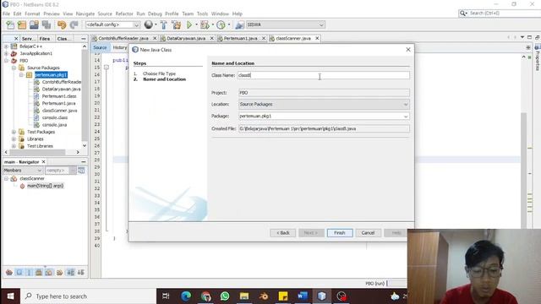541x304 pixels.
Task: Click the Finish button
Action: click(x=340, y=233)
